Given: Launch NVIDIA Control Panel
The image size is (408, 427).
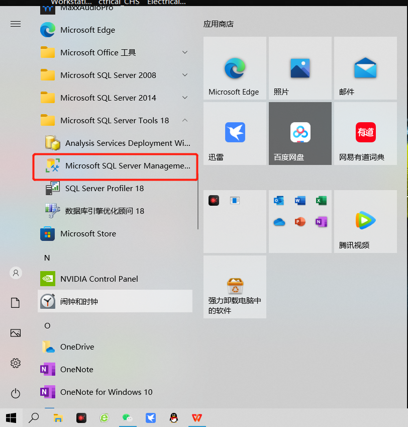Looking at the screenshot, I should coord(115,279).
